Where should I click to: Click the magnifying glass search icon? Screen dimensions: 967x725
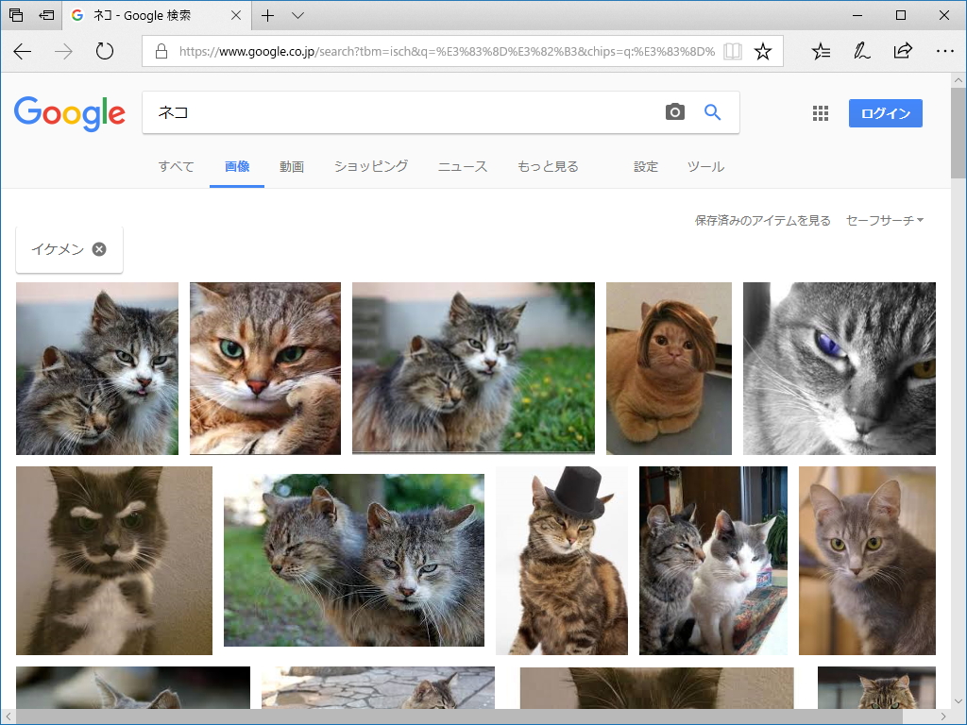713,111
